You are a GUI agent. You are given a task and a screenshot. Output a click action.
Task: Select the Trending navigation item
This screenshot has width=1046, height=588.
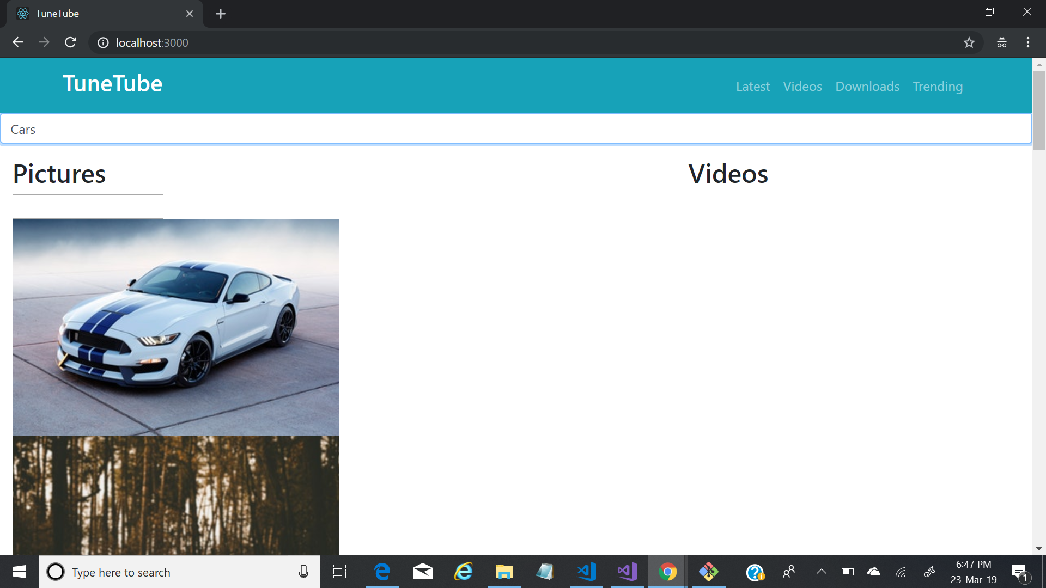pos(937,86)
